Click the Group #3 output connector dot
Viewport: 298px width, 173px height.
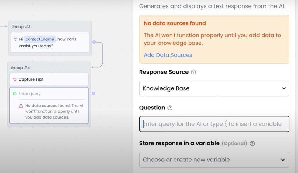point(94,42)
